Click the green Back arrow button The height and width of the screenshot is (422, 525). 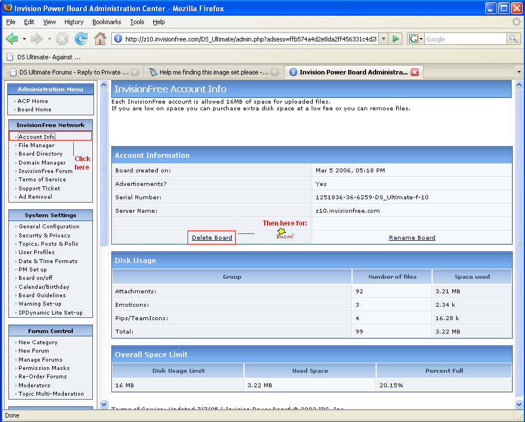[x=12, y=39]
